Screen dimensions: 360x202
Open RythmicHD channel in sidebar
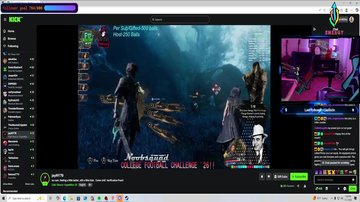18,102
